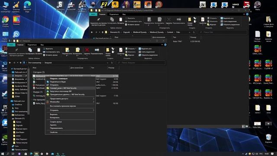Expand the lower Send to submenu arrow
This screenshot has width=277, height=156.
pyautogui.click(x=93, y=110)
